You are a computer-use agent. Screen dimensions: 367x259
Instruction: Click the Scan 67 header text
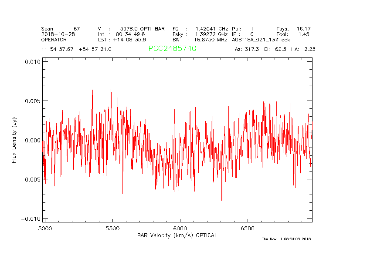61,28
